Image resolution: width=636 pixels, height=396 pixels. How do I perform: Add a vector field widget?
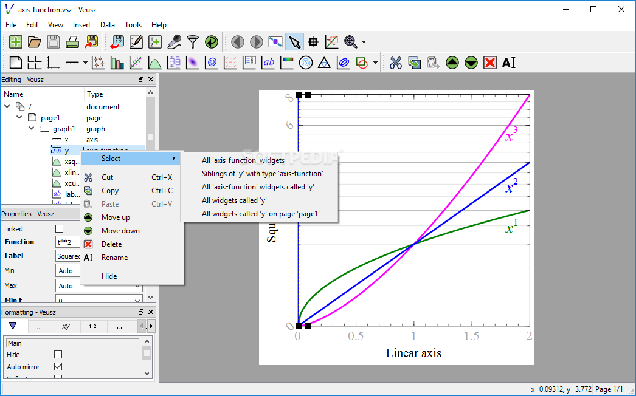230,63
